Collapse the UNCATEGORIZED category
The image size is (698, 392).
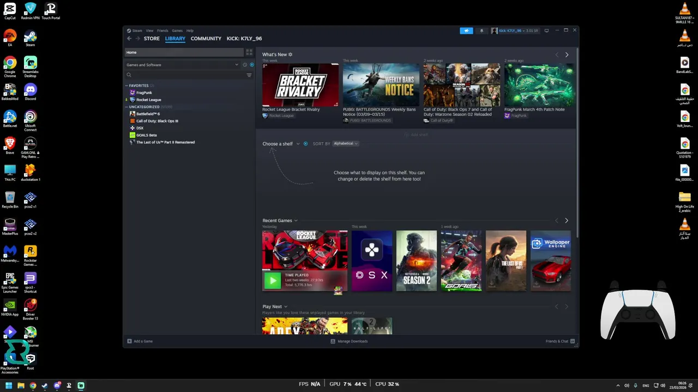[x=127, y=107]
